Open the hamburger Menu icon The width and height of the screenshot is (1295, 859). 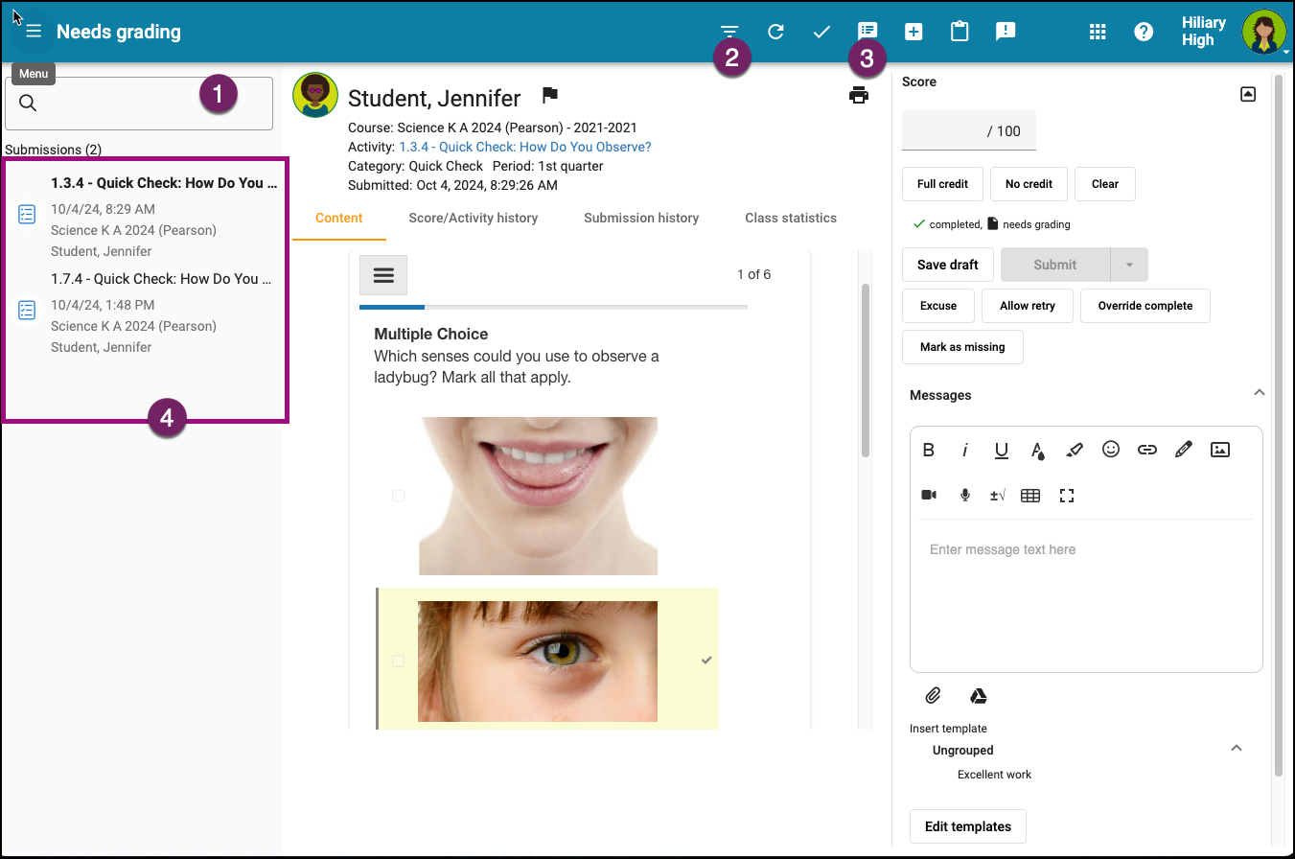(x=34, y=32)
